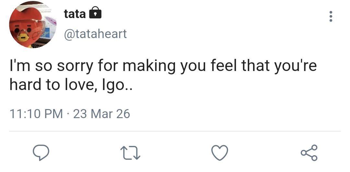Tap the share icon
The height and width of the screenshot is (172, 350).
309,153
